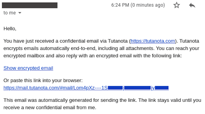Click the "encrypts emails automatically end-to-end" line
The image size is (205, 114).
[101, 48]
